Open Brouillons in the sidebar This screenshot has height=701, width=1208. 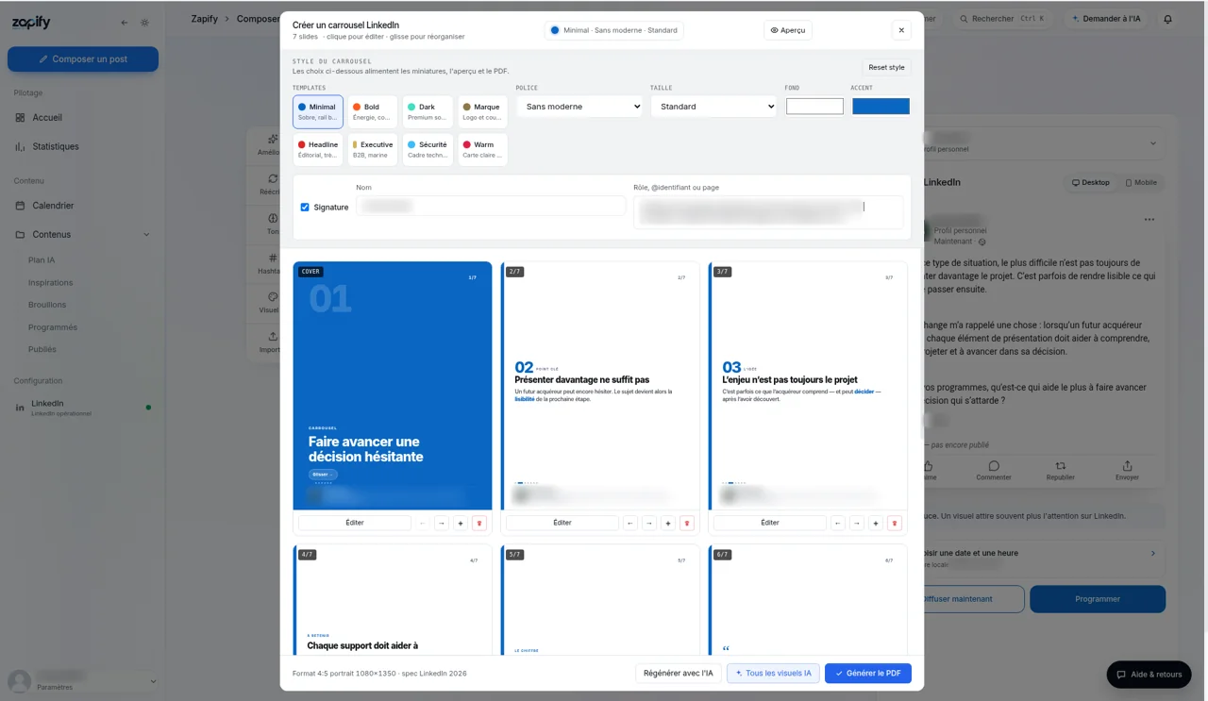[x=47, y=305]
